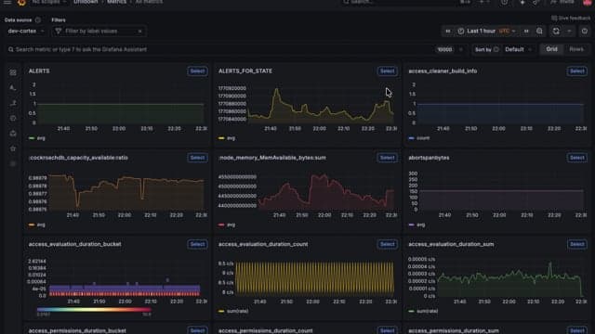Image resolution: width=595 pixels, height=334 pixels.
Task: Click the star bookmarks sidebar icon
Action: (x=13, y=148)
